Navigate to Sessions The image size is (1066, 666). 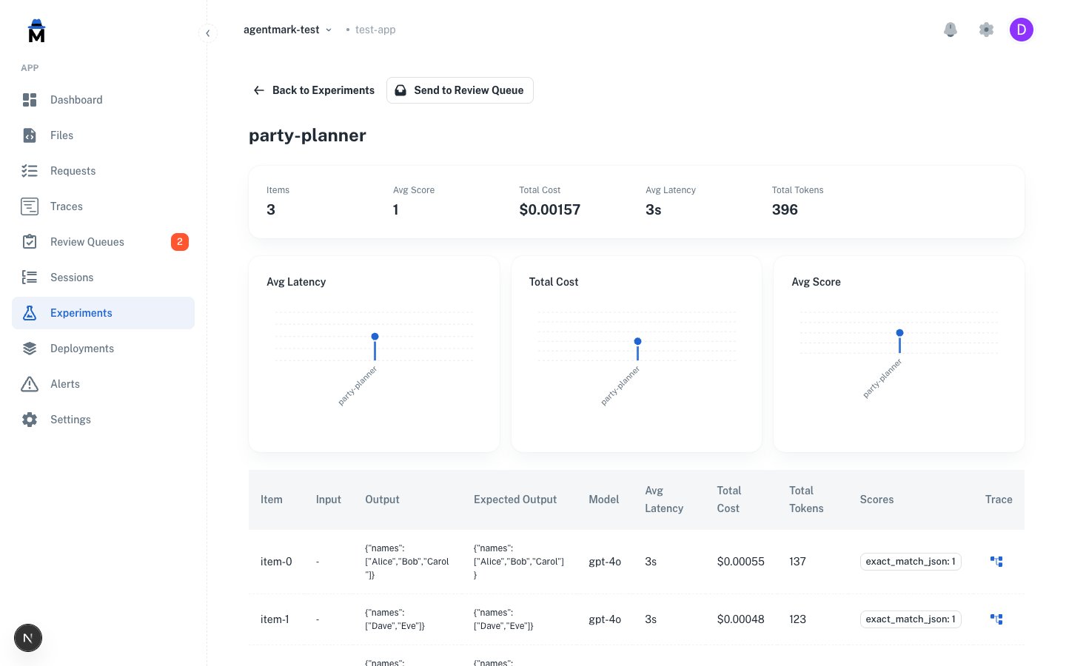pyautogui.click(x=103, y=277)
